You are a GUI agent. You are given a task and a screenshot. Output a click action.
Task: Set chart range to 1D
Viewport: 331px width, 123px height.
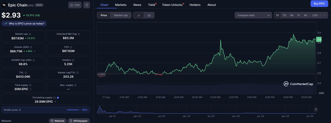point(277,15)
